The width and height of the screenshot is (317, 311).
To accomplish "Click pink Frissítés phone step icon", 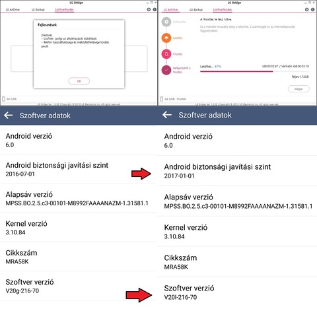I will click(166, 54).
